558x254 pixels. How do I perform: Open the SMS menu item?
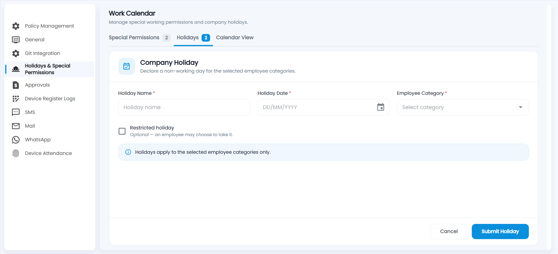49,112
